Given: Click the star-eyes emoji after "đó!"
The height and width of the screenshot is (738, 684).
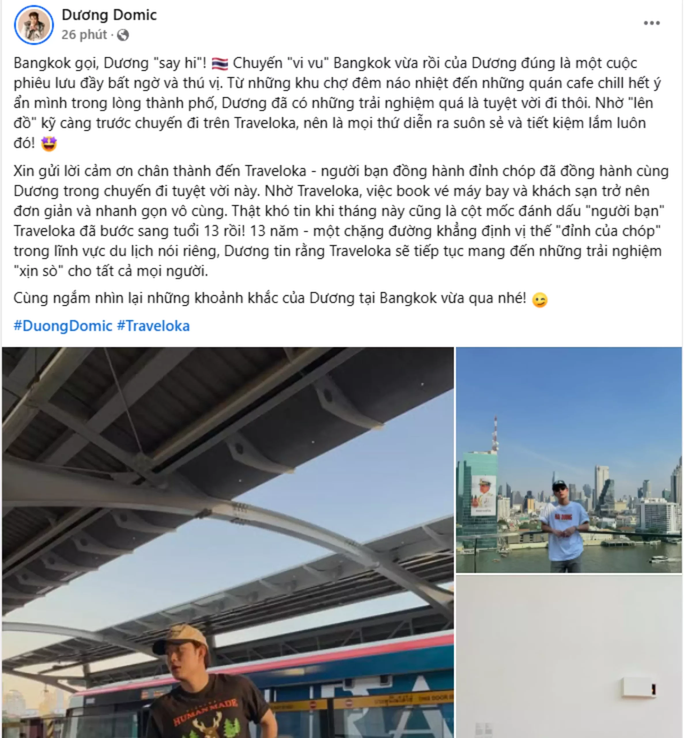Looking at the screenshot, I should click(x=49, y=144).
